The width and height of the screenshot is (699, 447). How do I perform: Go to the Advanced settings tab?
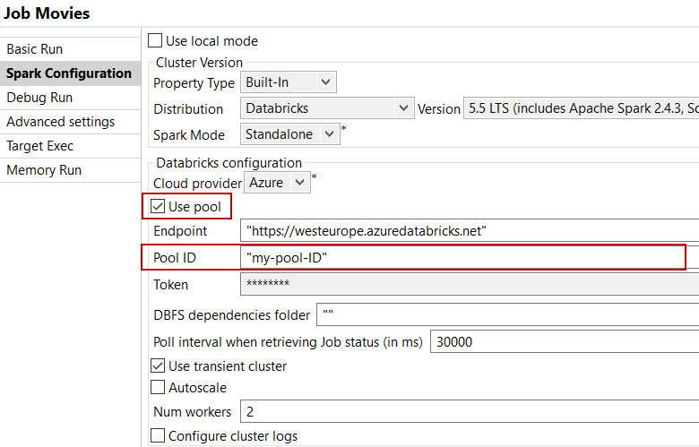click(x=60, y=122)
